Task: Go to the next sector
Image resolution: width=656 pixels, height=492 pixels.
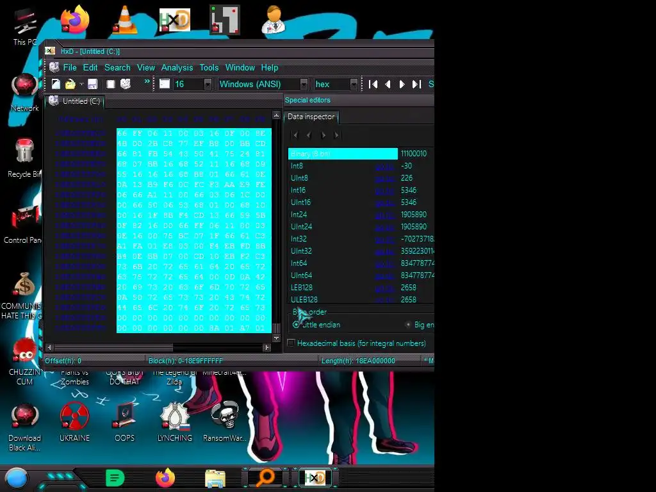Action: (x=402, y=84)
